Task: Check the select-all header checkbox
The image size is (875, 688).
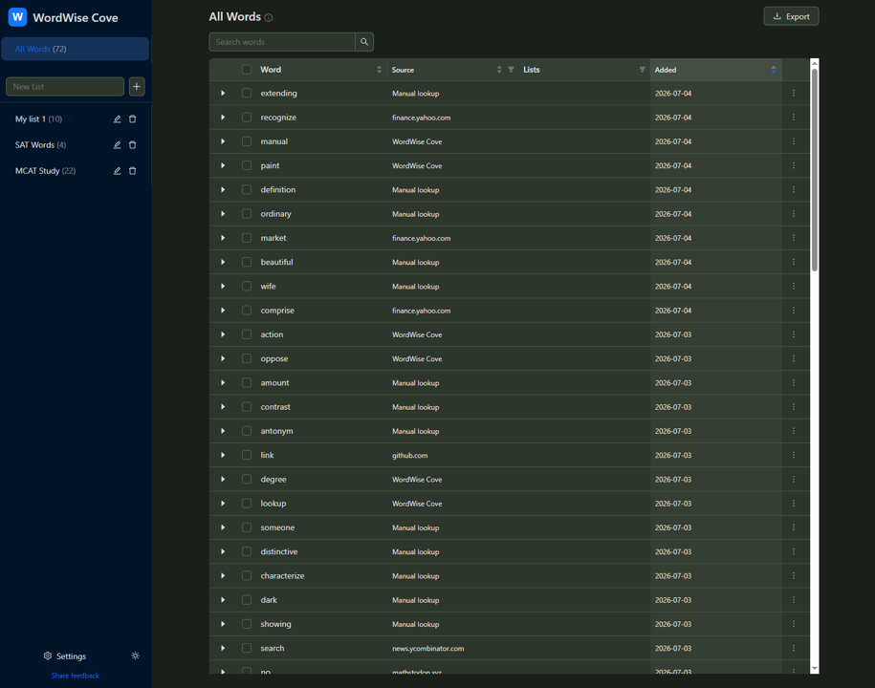Action: (247, 70)
